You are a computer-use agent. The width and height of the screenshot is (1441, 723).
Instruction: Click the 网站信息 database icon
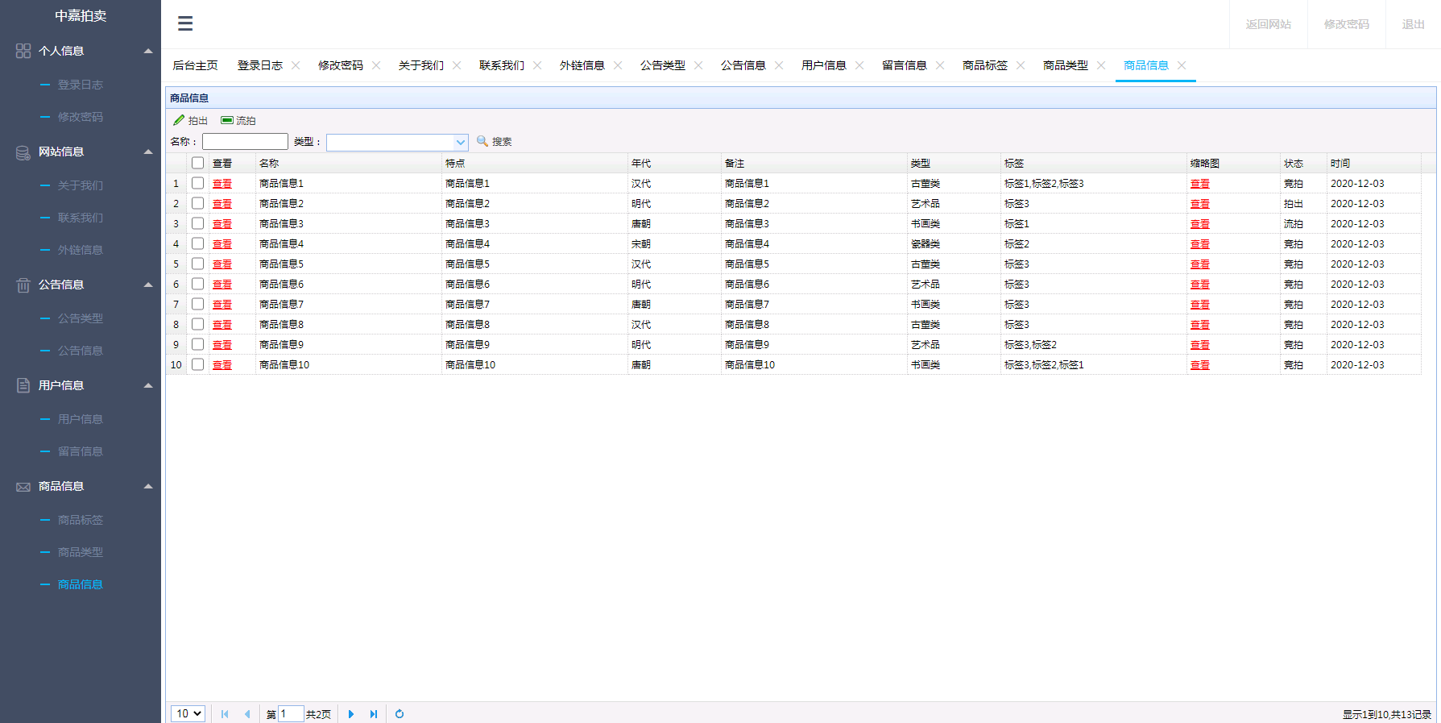coord(23,152)
